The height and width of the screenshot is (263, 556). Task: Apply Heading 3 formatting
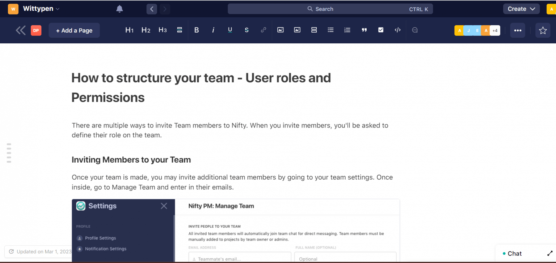pyautogui.click(x=163, y=30)
